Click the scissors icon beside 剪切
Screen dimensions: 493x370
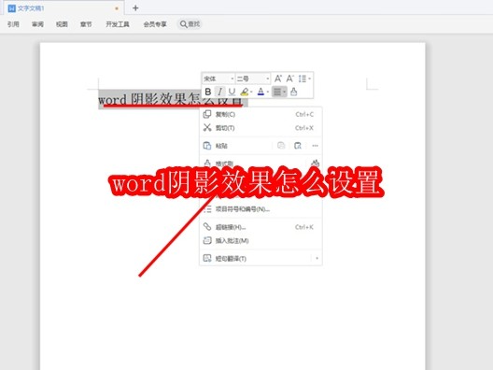tap(207, 127)
